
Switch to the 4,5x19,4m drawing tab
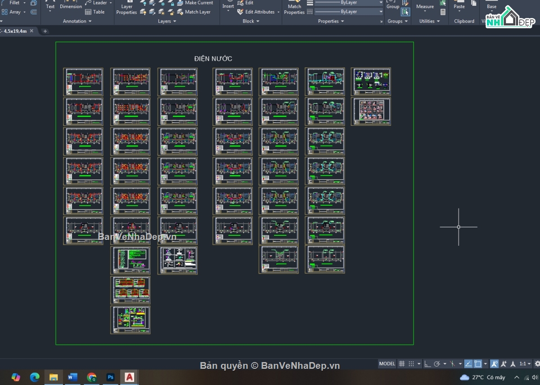15,31
